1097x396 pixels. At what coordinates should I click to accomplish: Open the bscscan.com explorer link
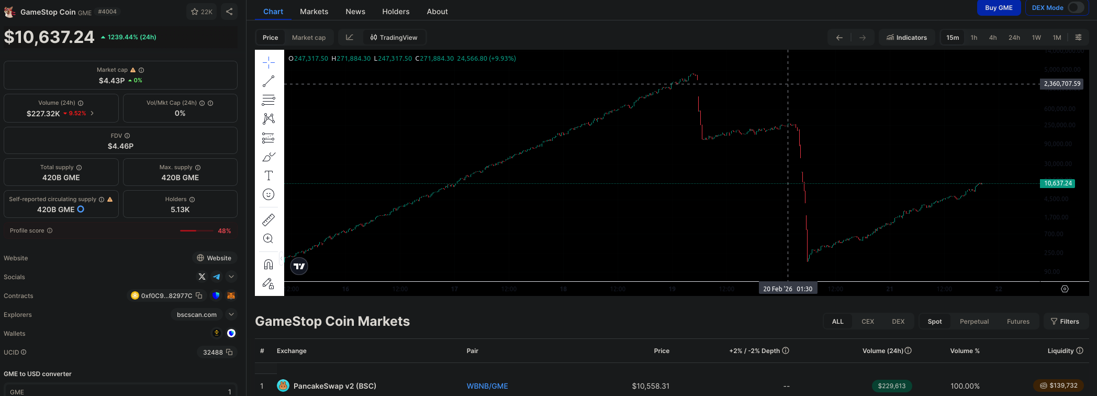197,314
